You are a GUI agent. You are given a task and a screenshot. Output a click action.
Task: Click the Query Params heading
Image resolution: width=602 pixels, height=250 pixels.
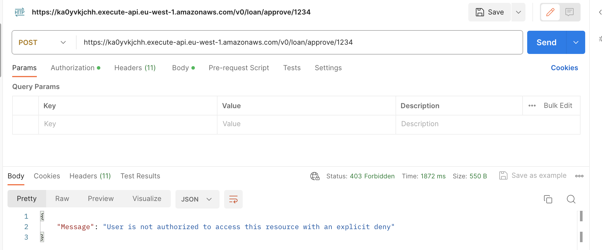pos(36,87)
